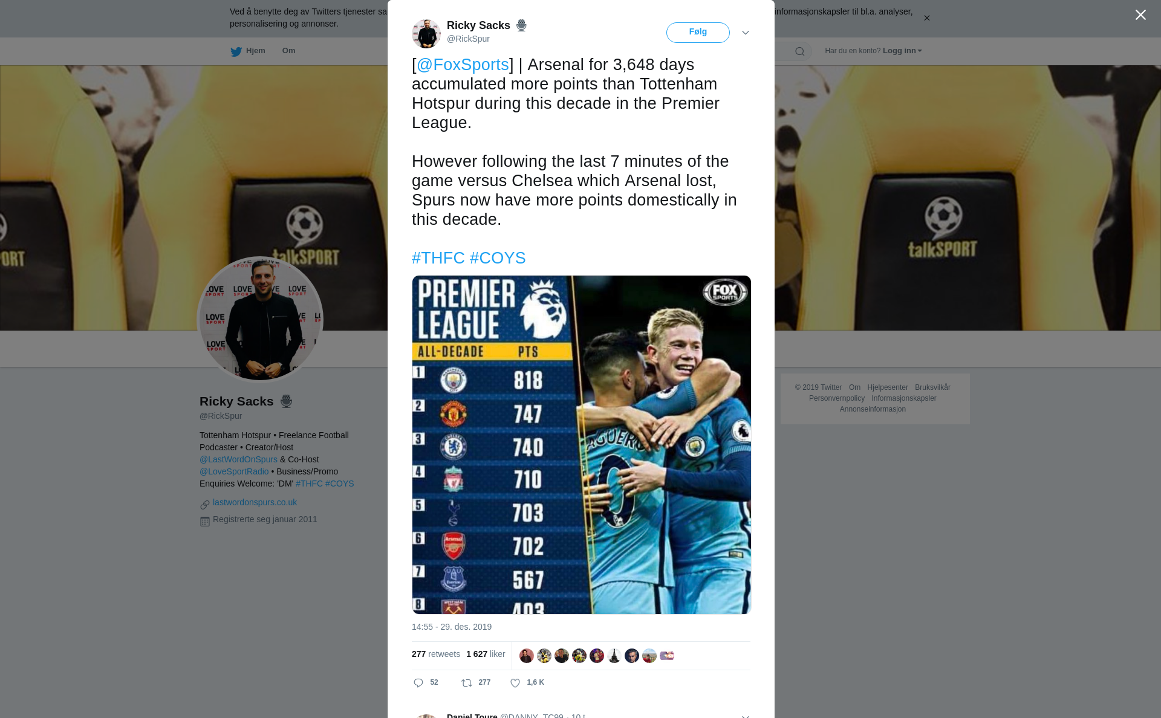Open Ricky Sacks avatar in tweet header
1161x718 pixels.
[x=426, y=33]
